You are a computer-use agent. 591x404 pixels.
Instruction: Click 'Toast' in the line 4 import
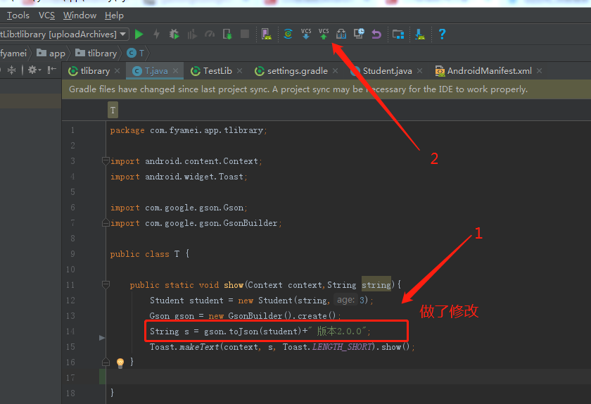[231, 177]
